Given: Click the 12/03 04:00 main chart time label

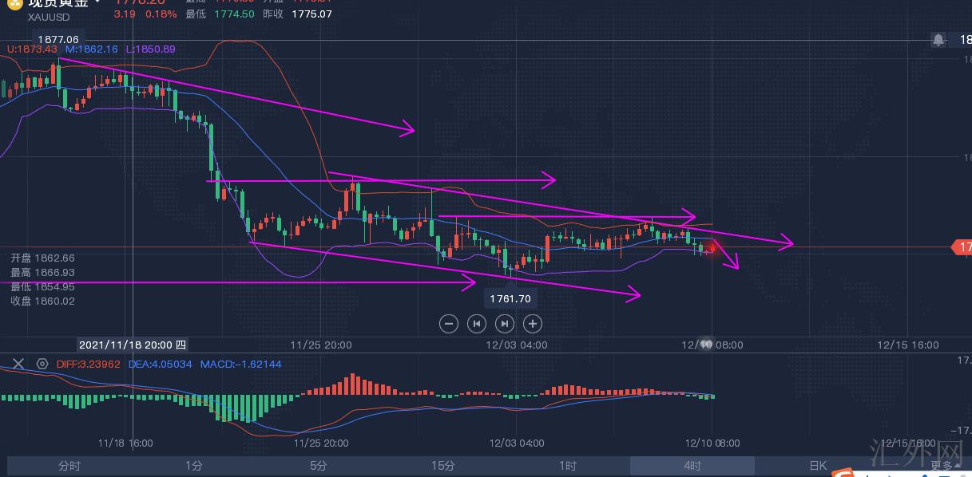Looking at the screenshot, I should (x=516, y=345).
